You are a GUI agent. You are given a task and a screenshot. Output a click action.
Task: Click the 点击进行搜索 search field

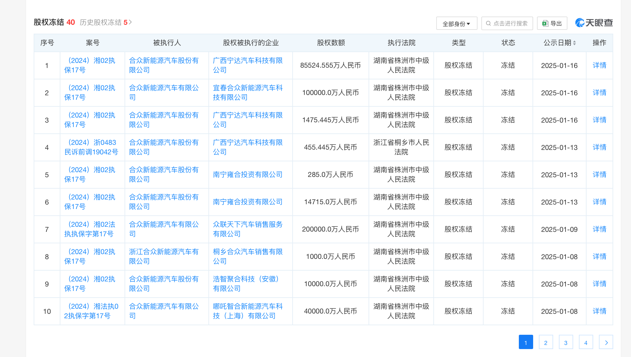point(510,24)
